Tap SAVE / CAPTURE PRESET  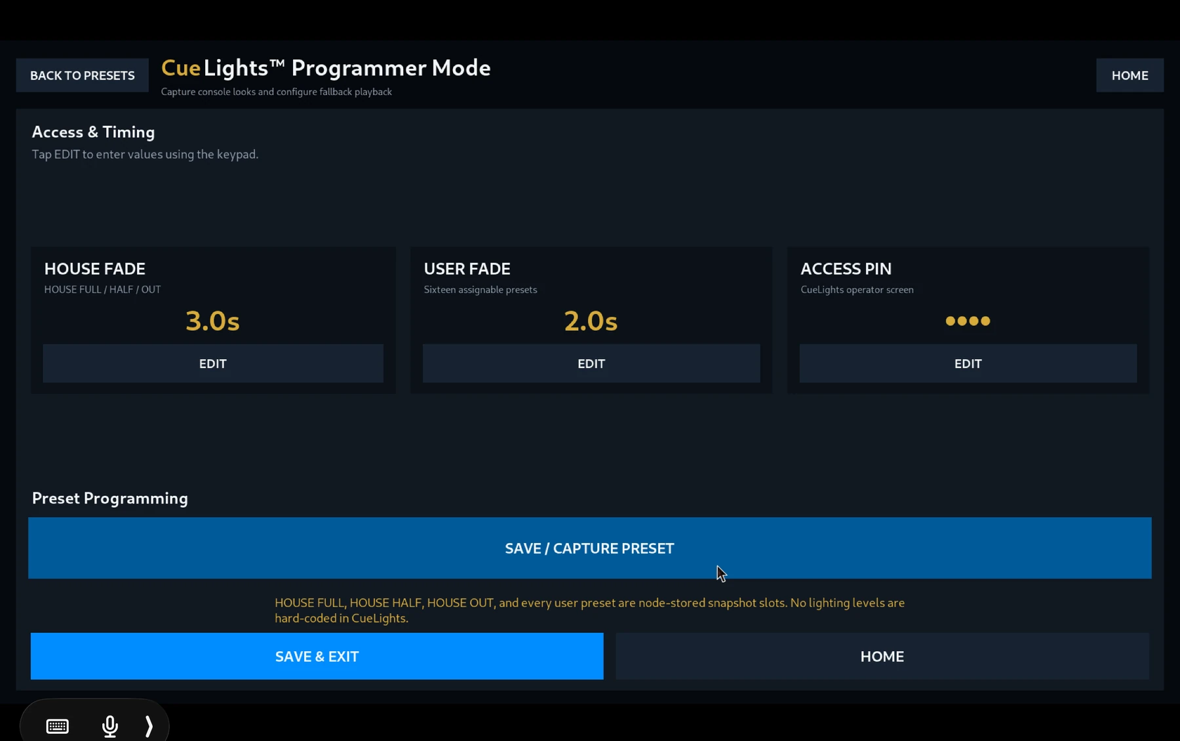tap(589, 548)
